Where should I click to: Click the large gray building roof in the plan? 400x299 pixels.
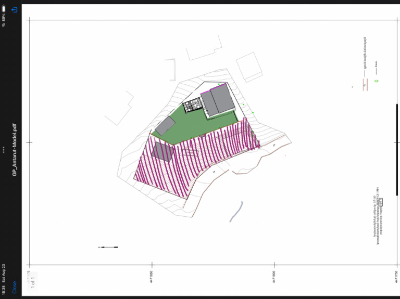(x=218, y=100)
